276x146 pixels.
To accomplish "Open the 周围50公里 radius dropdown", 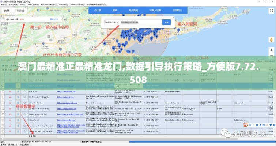I will pyautogui.click(x=111, y=22).
